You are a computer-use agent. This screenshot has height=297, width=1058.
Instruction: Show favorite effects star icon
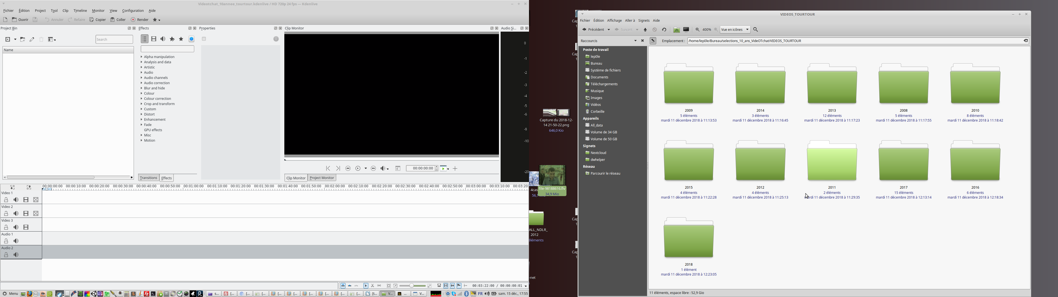181,39
